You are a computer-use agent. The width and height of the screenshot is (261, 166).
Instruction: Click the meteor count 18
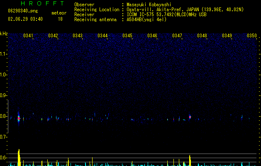60,19
